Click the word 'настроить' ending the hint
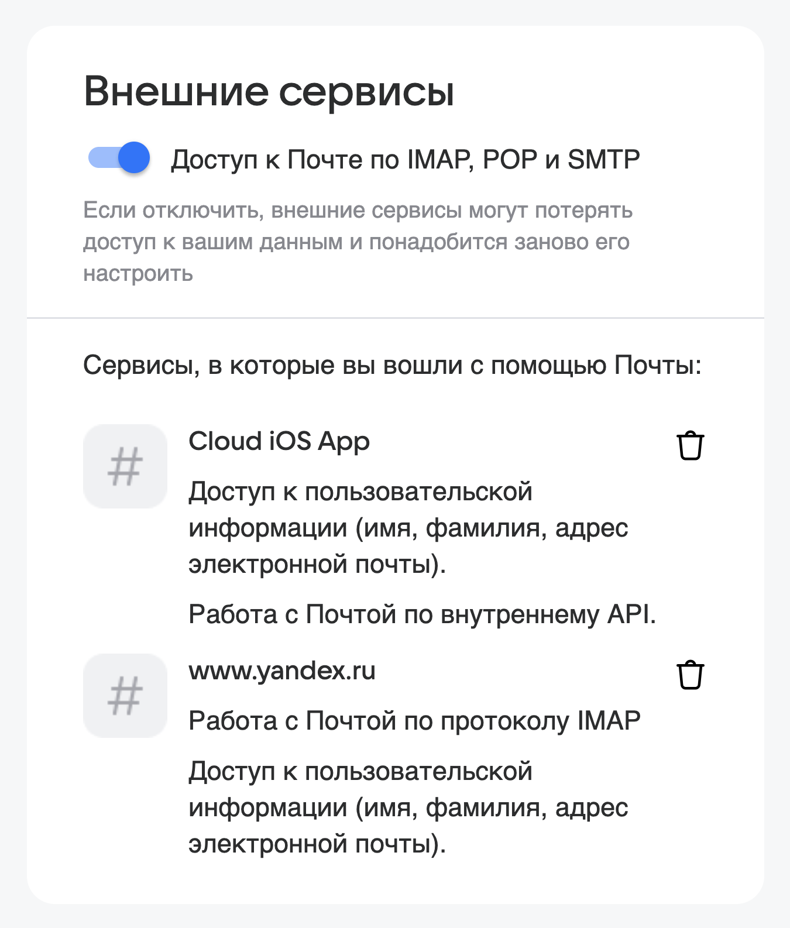790x928 pixels. [138, 273]
